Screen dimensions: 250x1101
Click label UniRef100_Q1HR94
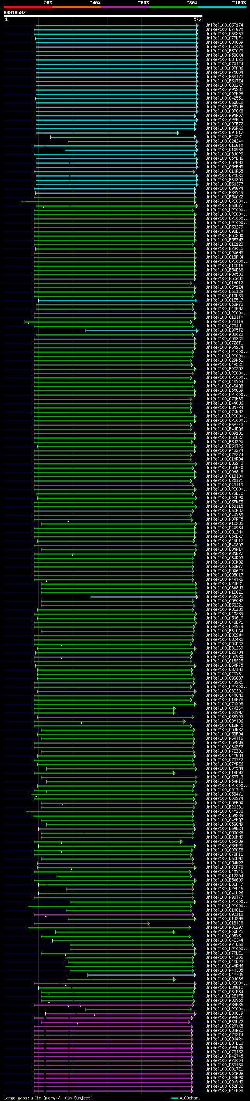click(224, 459)
